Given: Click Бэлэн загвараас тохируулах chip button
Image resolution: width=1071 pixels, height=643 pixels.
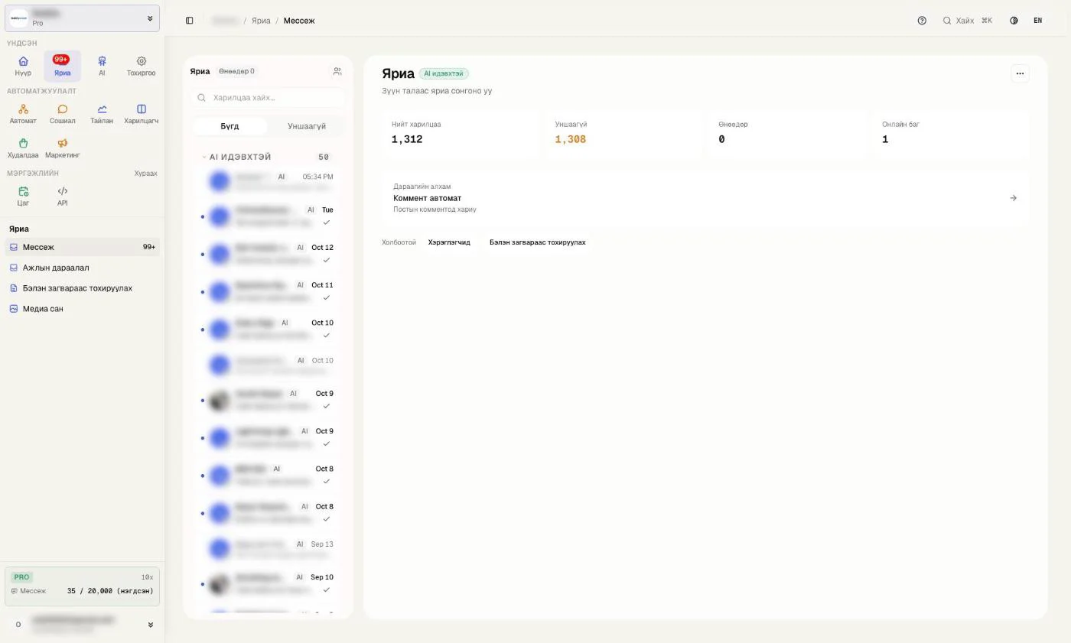Looking at the screenshot, I should [x=537, y=242].
